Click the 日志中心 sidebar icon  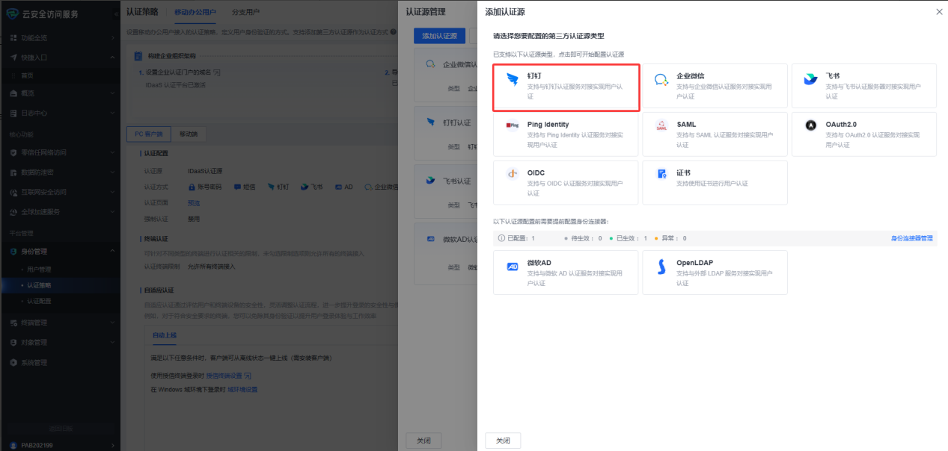tap(14, 113)
